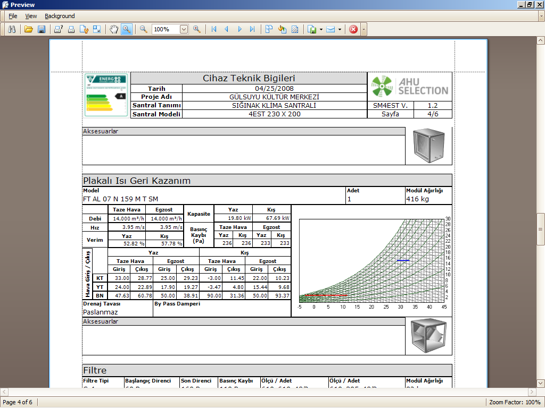Click the model 'FT AL 07 N 159 M T SM'
The height and width of the screenshot is (408, 545).
coord(120,199)
